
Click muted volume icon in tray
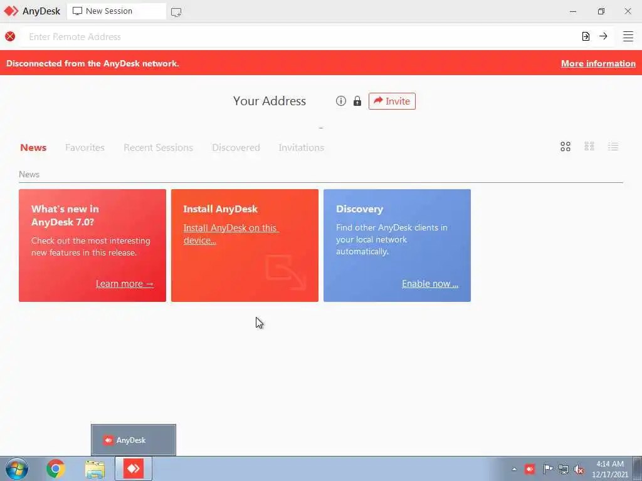tap(579, 470)
